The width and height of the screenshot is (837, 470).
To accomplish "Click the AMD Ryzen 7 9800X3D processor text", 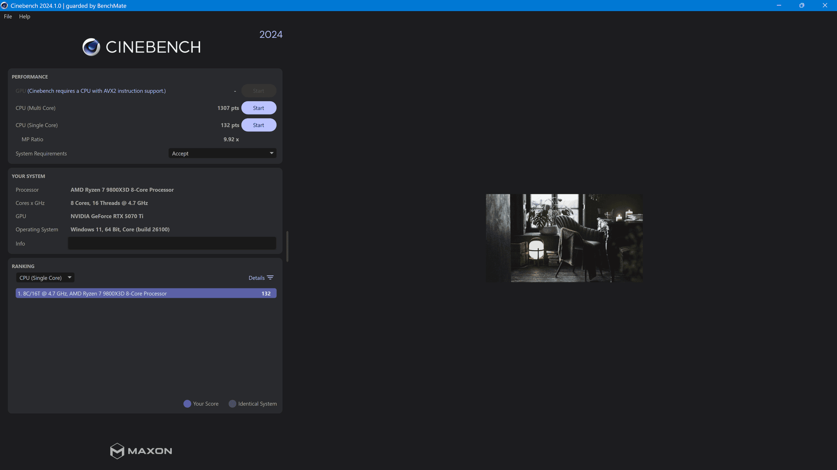I will click(x=122, y=190).
